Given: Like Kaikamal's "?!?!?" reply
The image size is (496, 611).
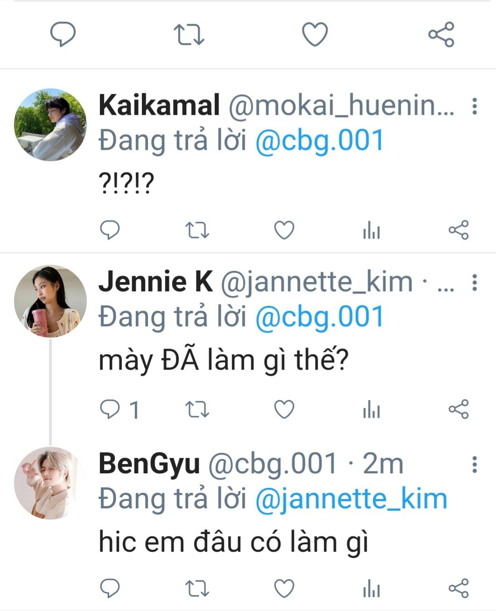Looking at the screenshot, I should click(284, 230).
